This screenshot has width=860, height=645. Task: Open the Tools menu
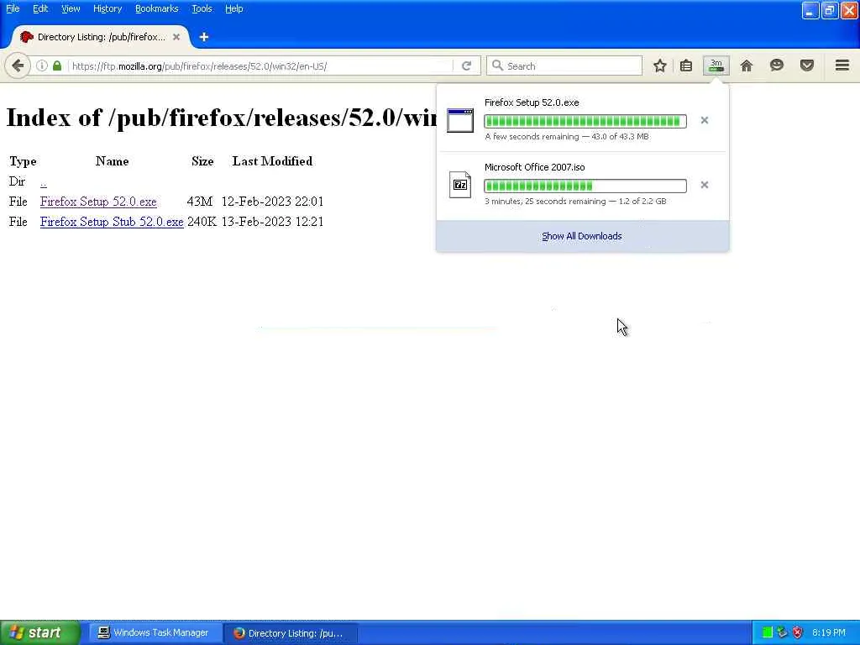pos(202,8)
